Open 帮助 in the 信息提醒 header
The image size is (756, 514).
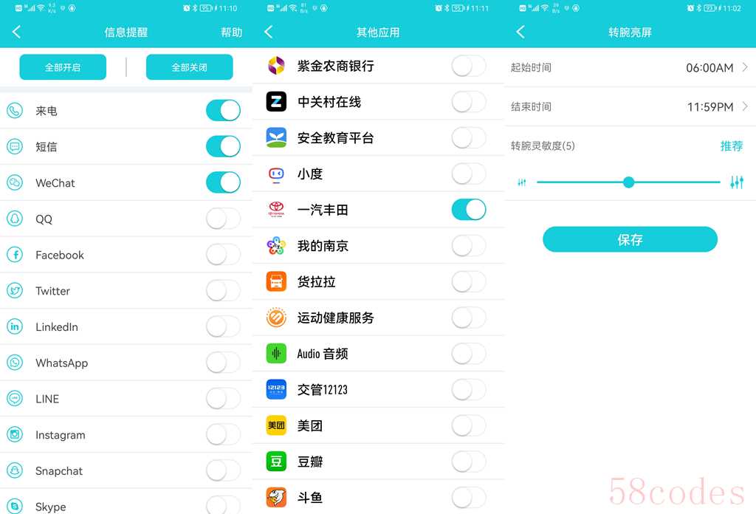pyautogui.click(x=231, y=32)
